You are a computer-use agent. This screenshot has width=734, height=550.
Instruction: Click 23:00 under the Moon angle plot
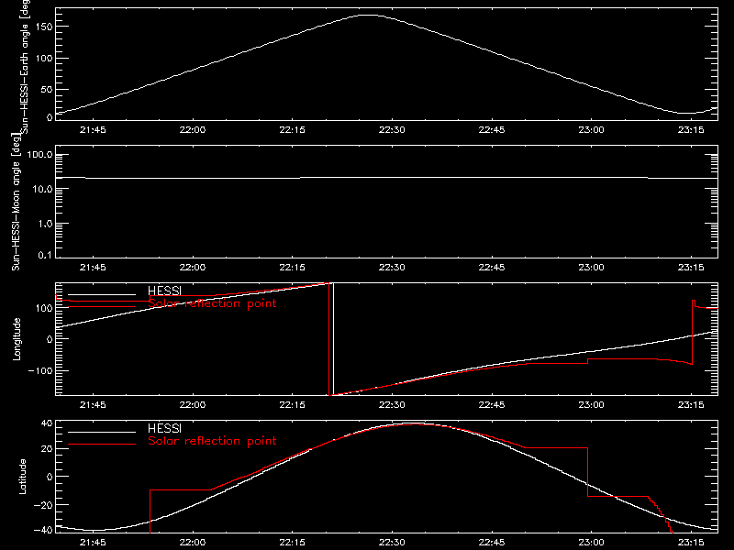(x=591, y=267)
